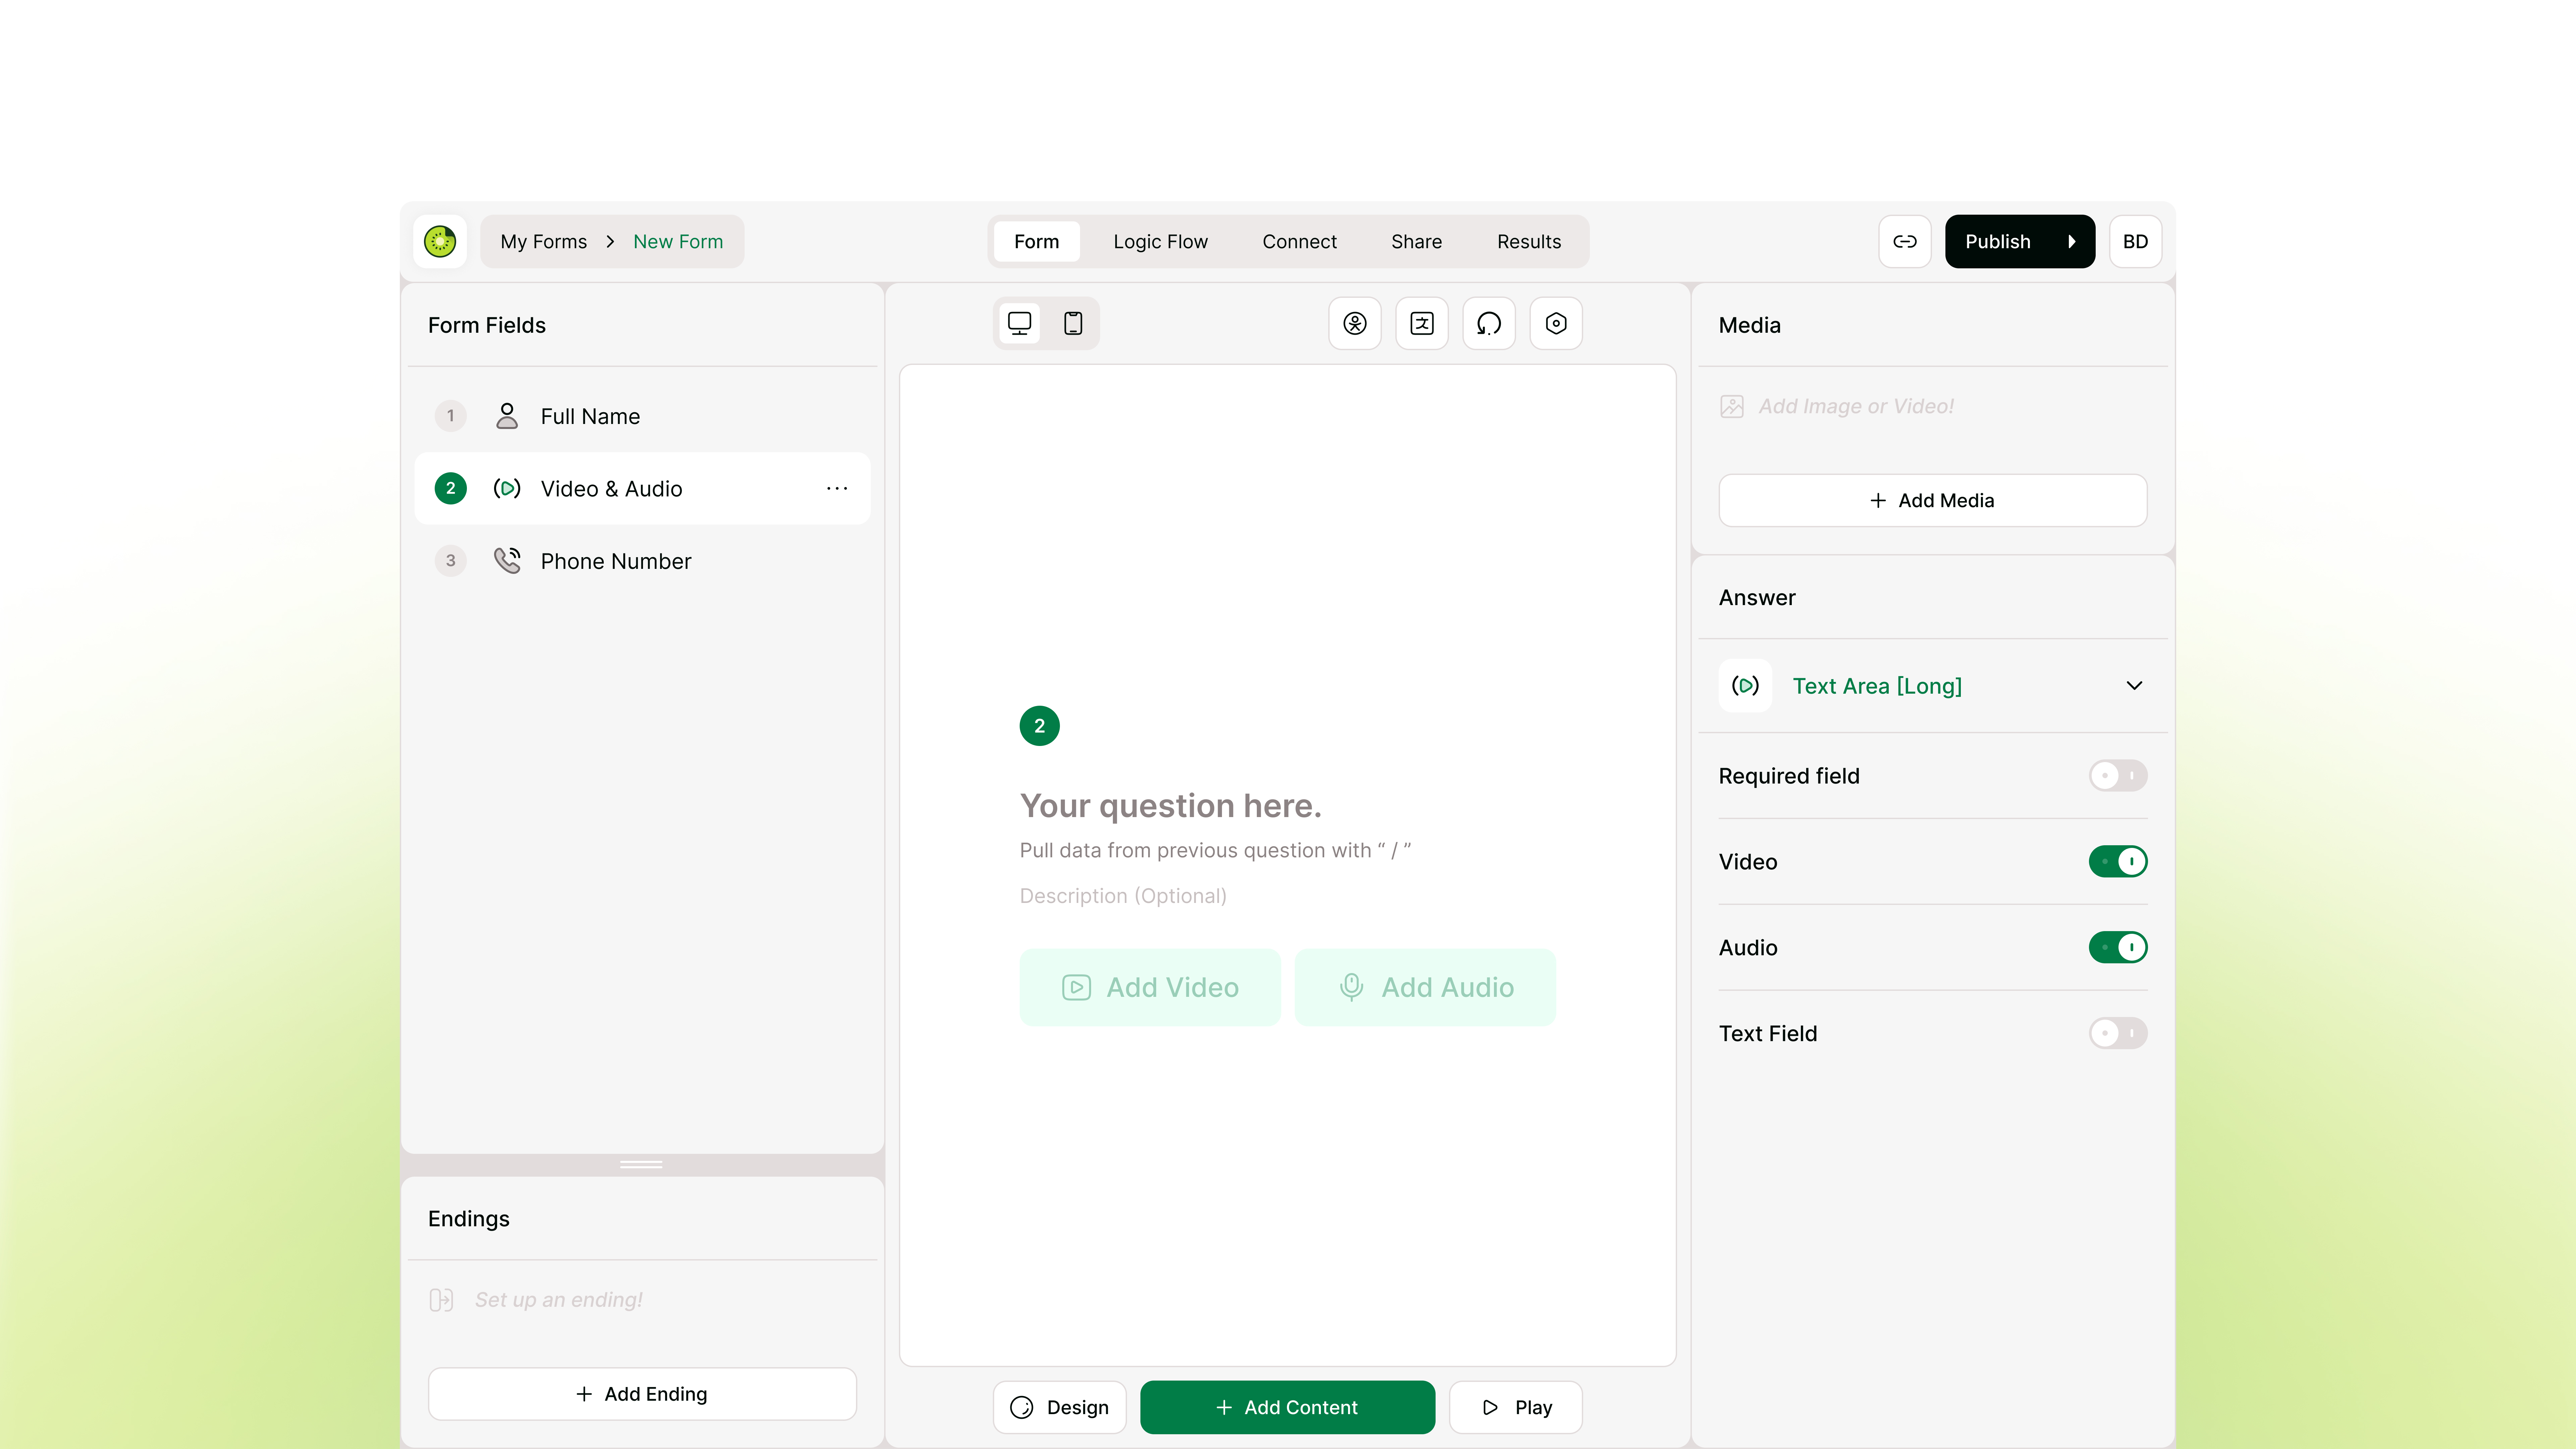Open the translation language icon
2576x1449 pixels.
pos(1422,323)
